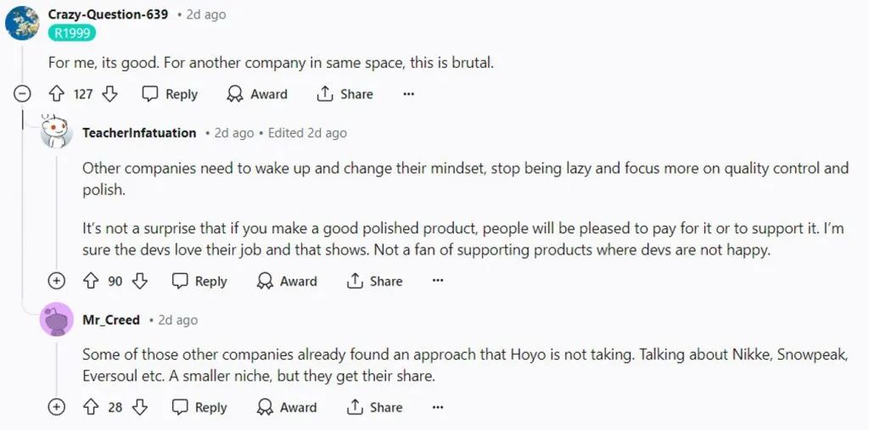Expand replies under Mr_Creed's comment
Screen dimensions: 869x430
click(x=57, y=408)
